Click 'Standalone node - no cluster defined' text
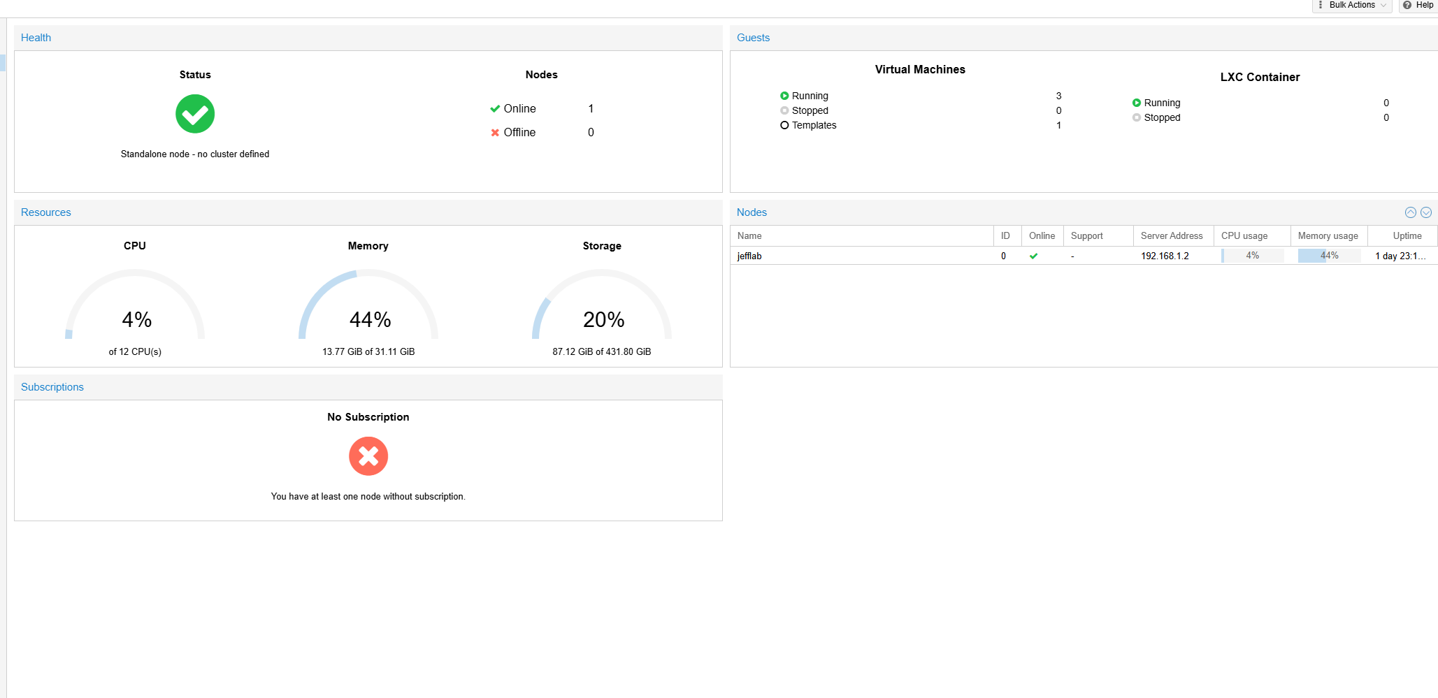 tap(195, 154)
